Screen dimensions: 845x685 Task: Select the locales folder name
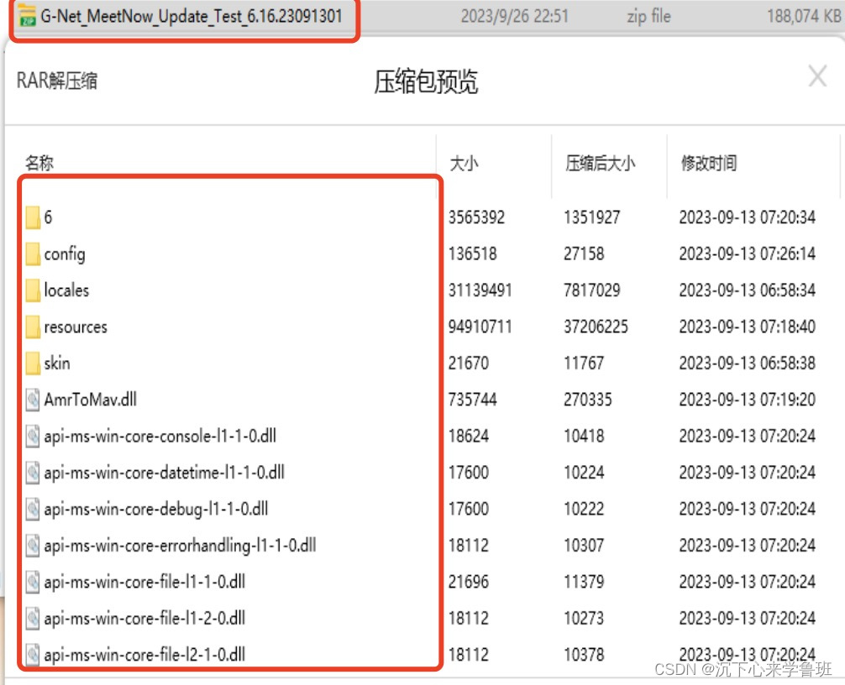[x=66, y=290]
